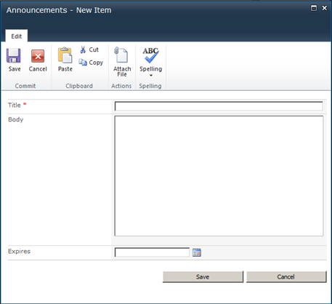Select the Copy icon in Clipboard group
332x304 pixels.
click(x=83, y=63)
